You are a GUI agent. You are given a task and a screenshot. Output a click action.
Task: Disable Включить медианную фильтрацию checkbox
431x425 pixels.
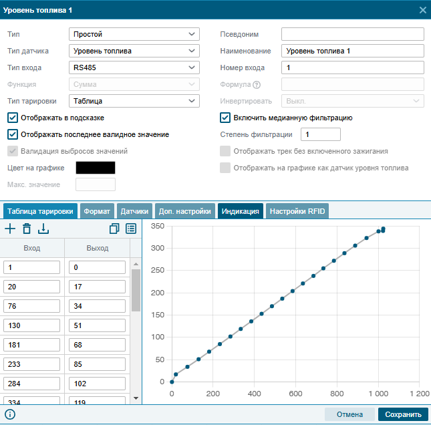coord(225,118)
